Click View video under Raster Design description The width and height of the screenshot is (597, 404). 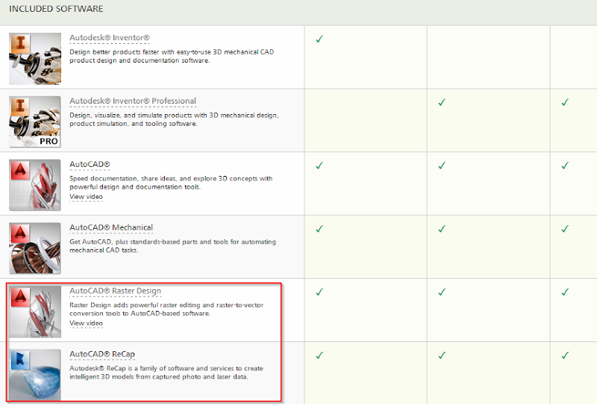[86, 323]
